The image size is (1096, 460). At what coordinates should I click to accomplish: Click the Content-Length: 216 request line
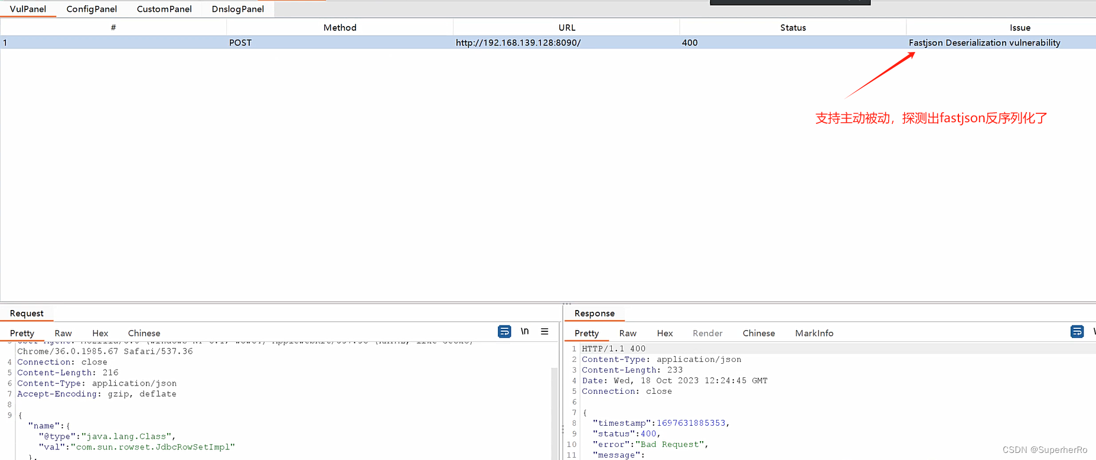pyautogui.click(x=68, y=373)
